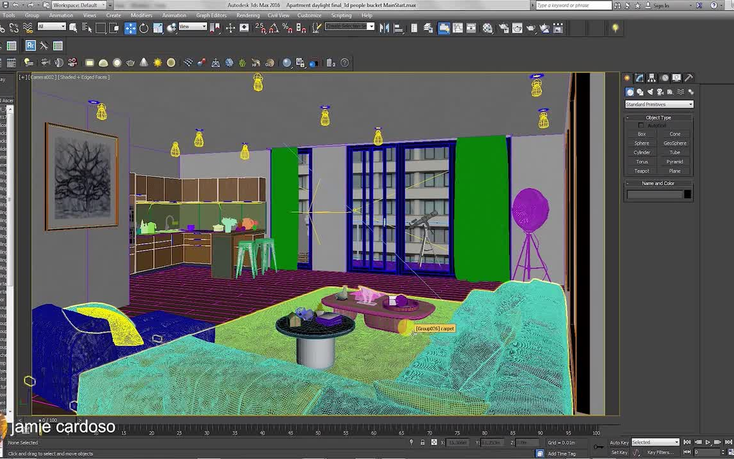
Task: Open the Reference Coordinate System View dropdown
Action: (x=192, y=27)
